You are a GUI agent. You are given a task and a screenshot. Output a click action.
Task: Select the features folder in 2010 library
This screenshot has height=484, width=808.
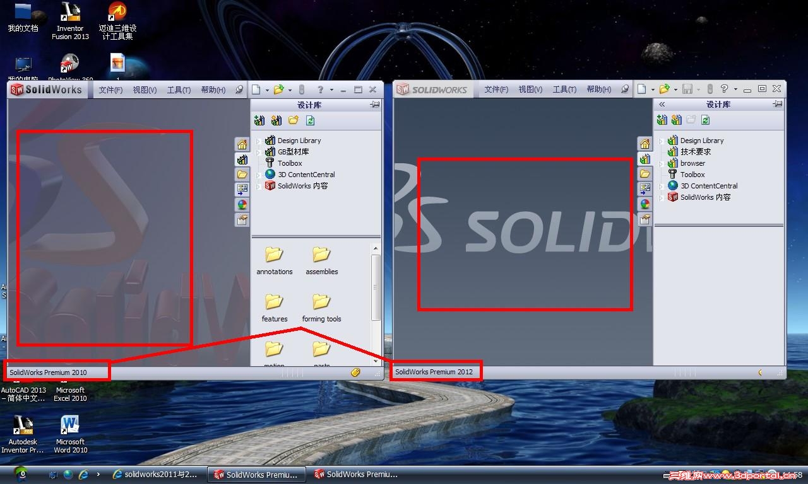pos(275,308)
